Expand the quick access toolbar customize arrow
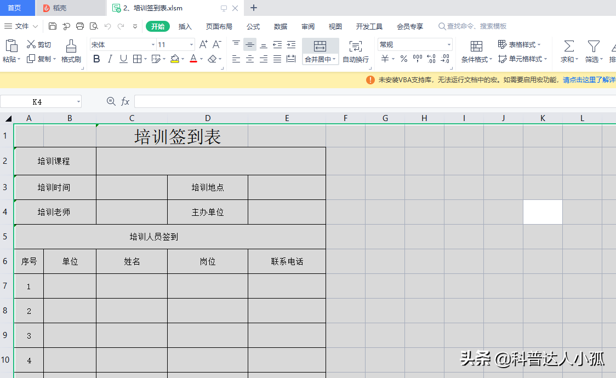Viewport: 616px width, 378px height. [135, 27]
